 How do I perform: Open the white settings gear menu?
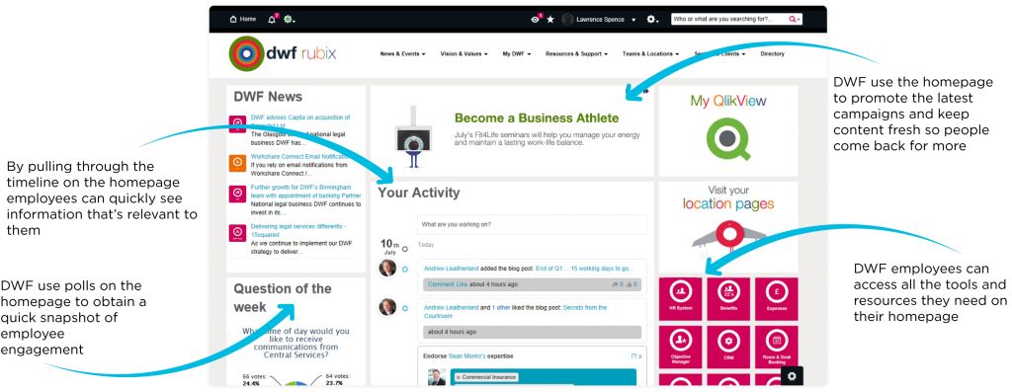[x=652, y=20]
